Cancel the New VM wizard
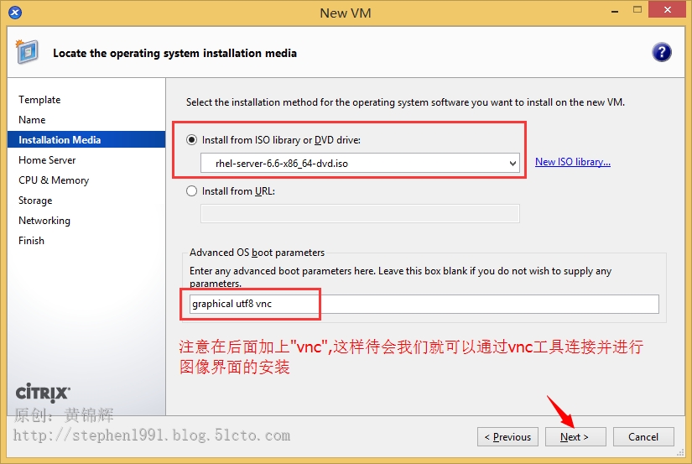Image resolution: width=692 pixels, height=464 pixels. pos(643,436)
